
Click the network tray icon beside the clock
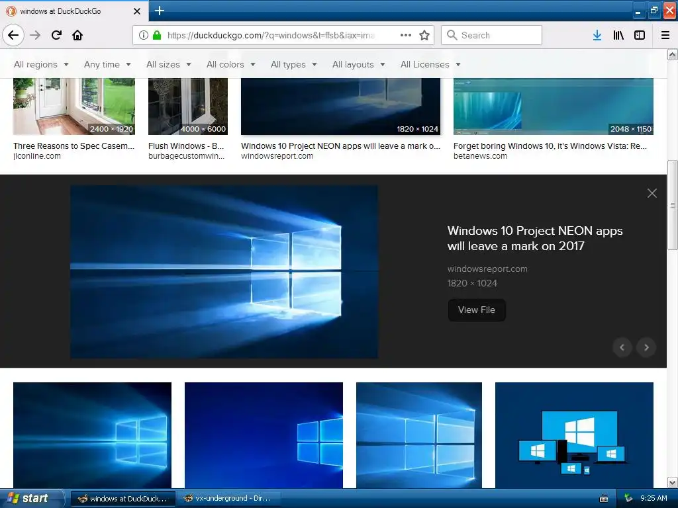(x=628, y=498)
